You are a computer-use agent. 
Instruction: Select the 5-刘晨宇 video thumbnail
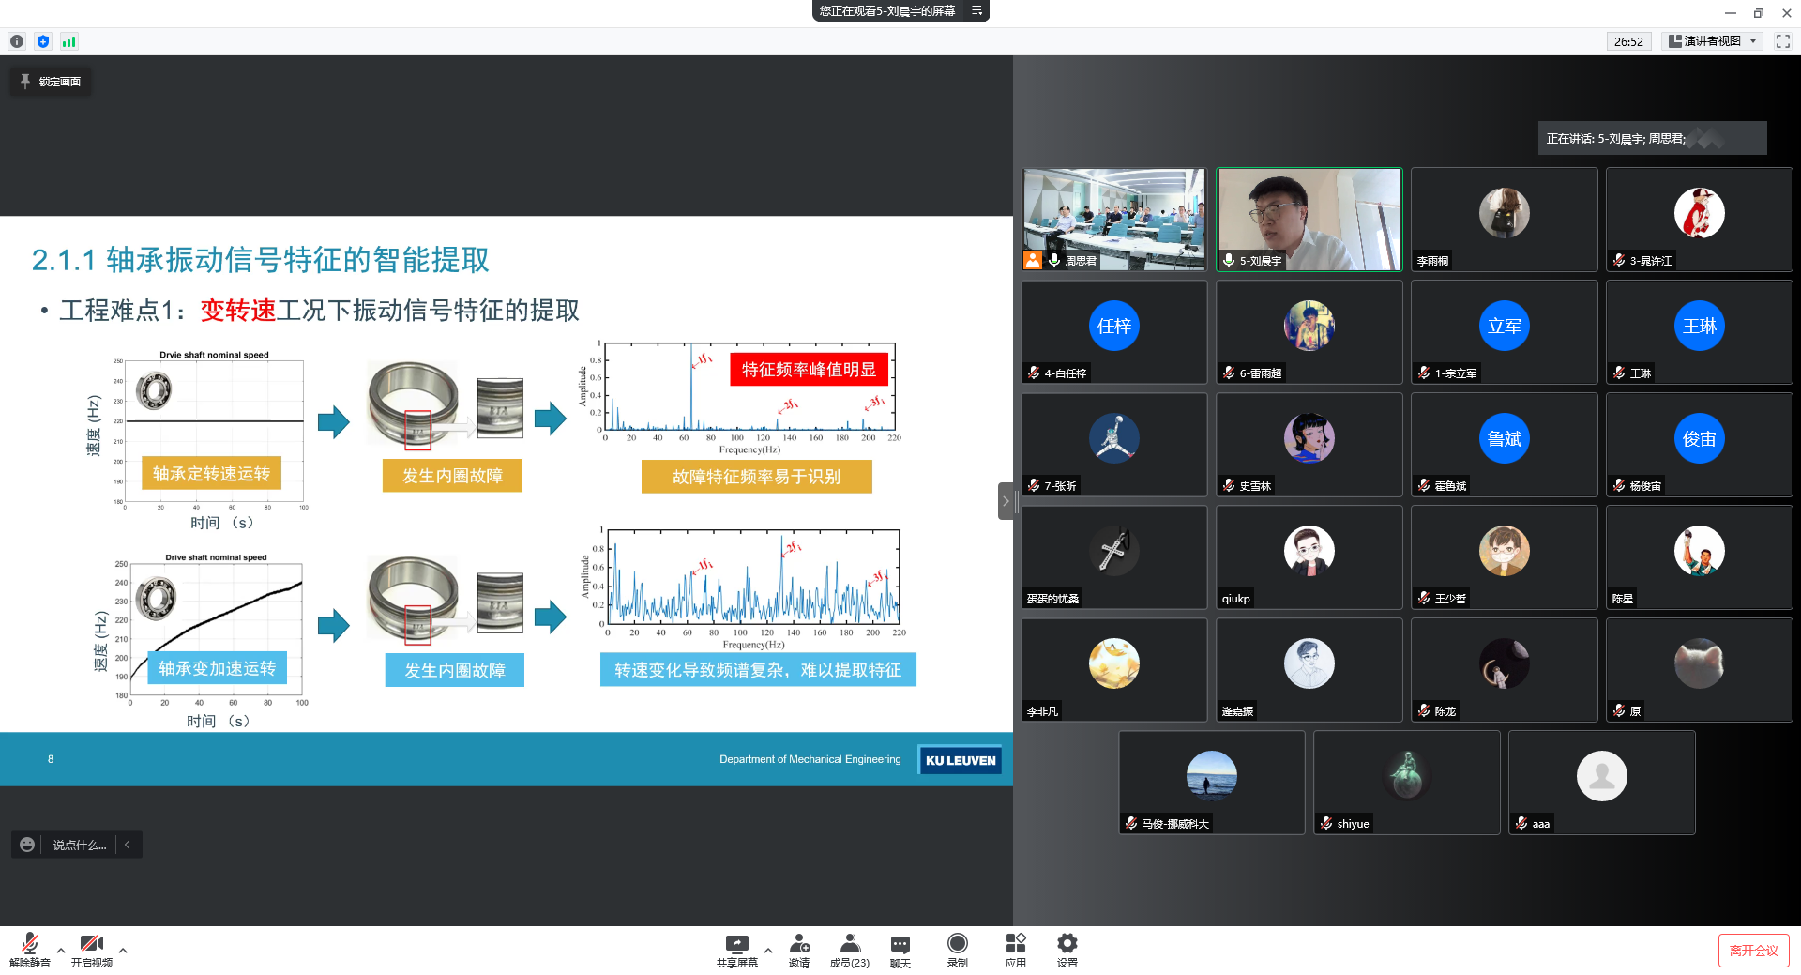[1309, 220]
